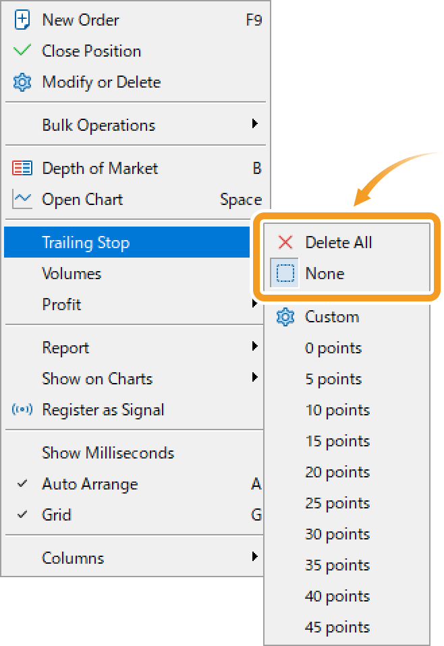Open Modify or Delete via its gear icon
444x646 pixels.
22,82
